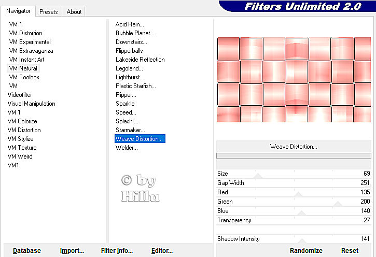Screen dimensions: 376x257
Task: Open the Presets tab
Action: [49, 12]
